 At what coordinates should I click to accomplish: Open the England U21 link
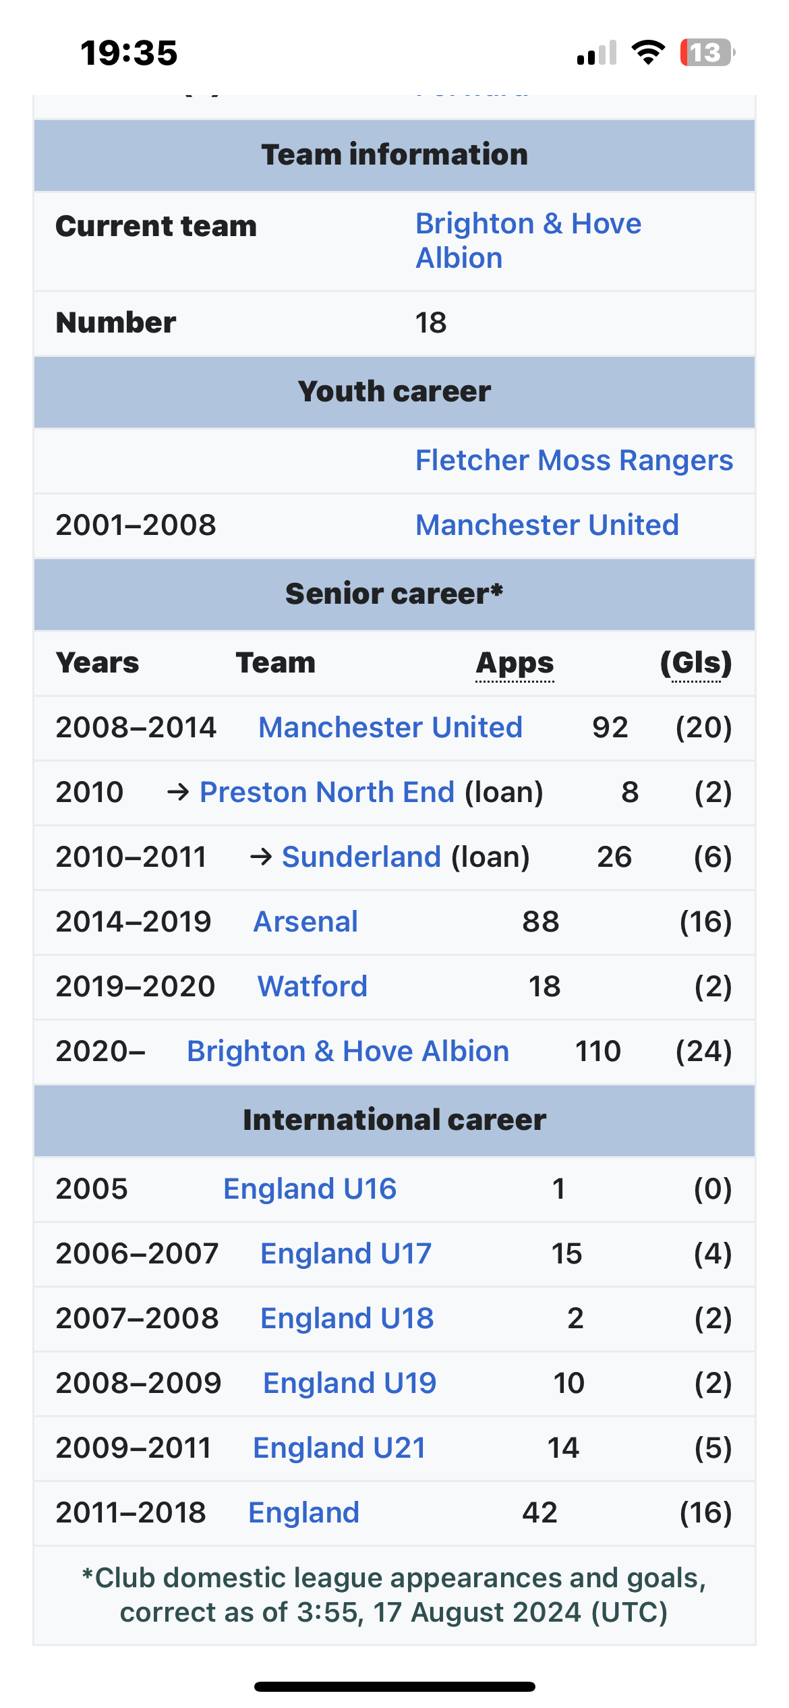(x=339, y=1448)
